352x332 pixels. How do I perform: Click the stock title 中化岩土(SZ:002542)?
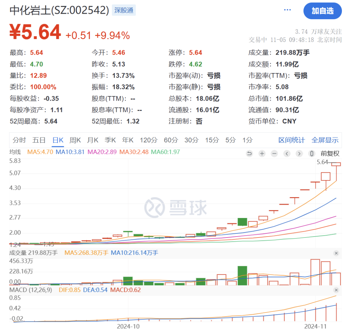[x=59, y=10]
